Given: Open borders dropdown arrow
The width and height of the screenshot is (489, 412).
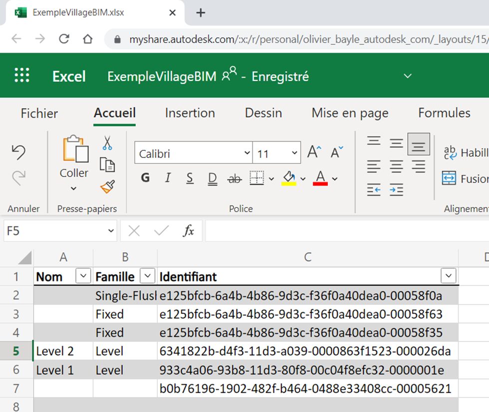Looking at the screenshot, I should pos(271,179).
